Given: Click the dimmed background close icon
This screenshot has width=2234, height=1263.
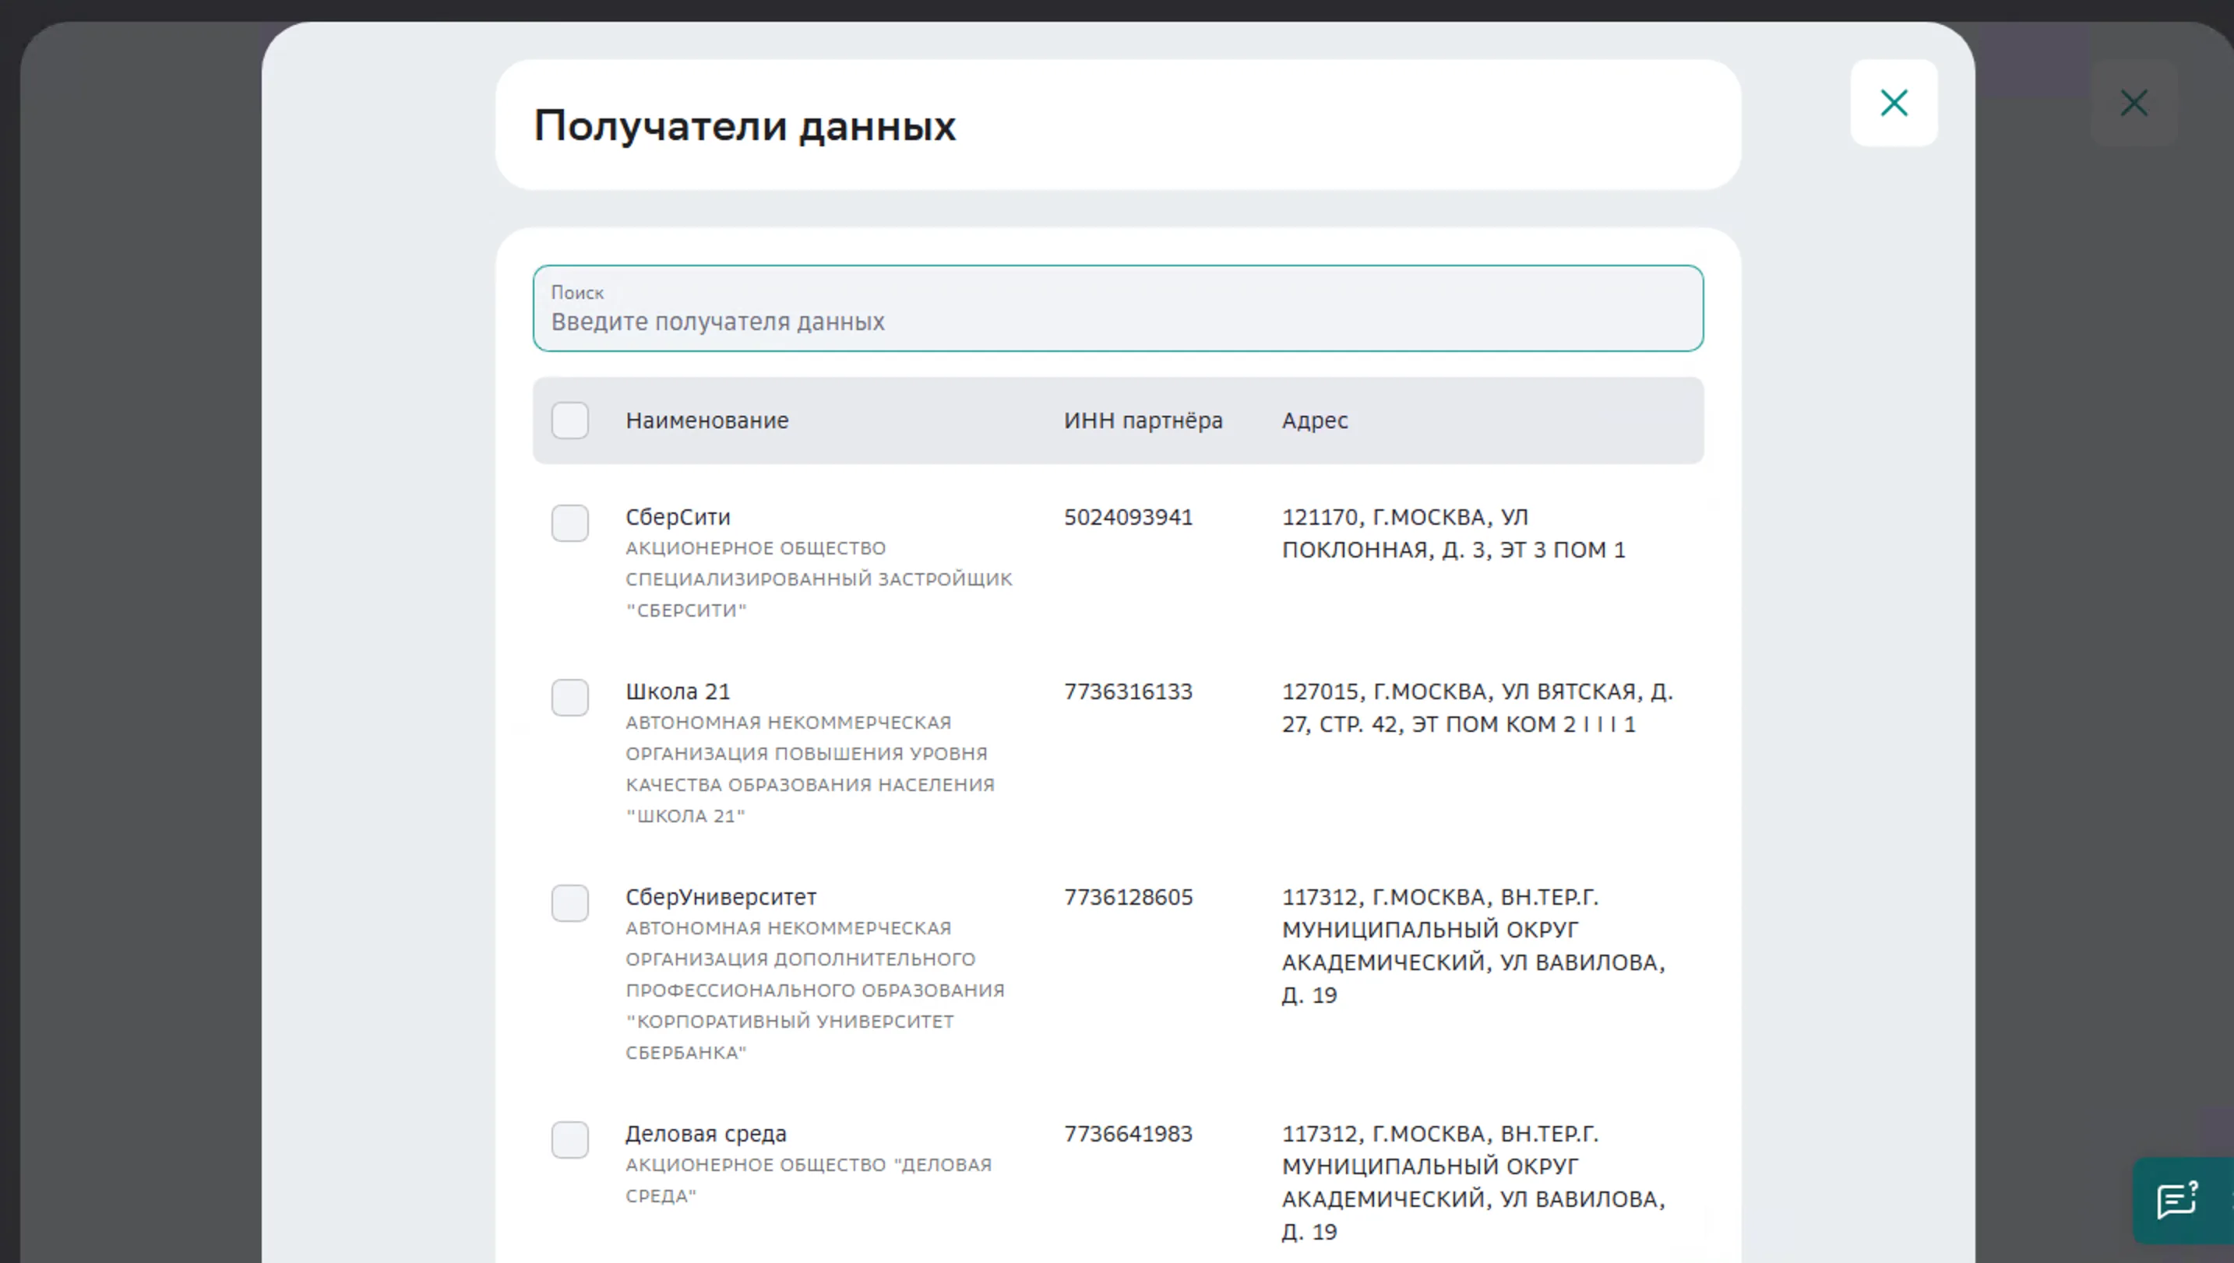Looking at the screenshot, I should point(2134,104).
